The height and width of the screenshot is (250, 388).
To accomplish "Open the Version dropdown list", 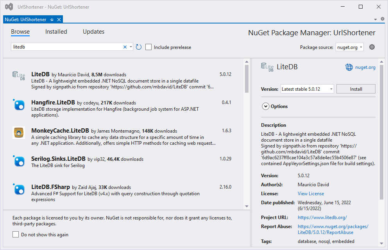I will (x=307, y=89).
